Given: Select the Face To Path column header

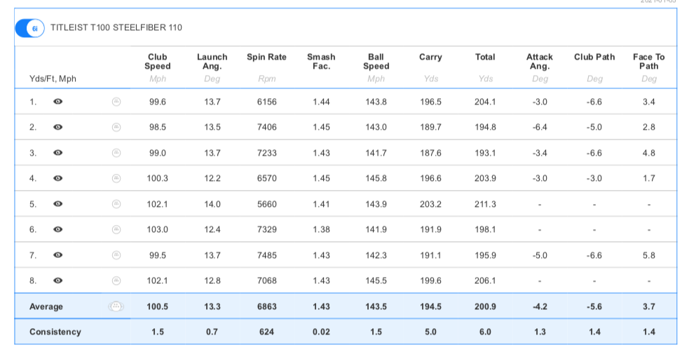Looking at the screenshot, I should click(x=648, y=62).
